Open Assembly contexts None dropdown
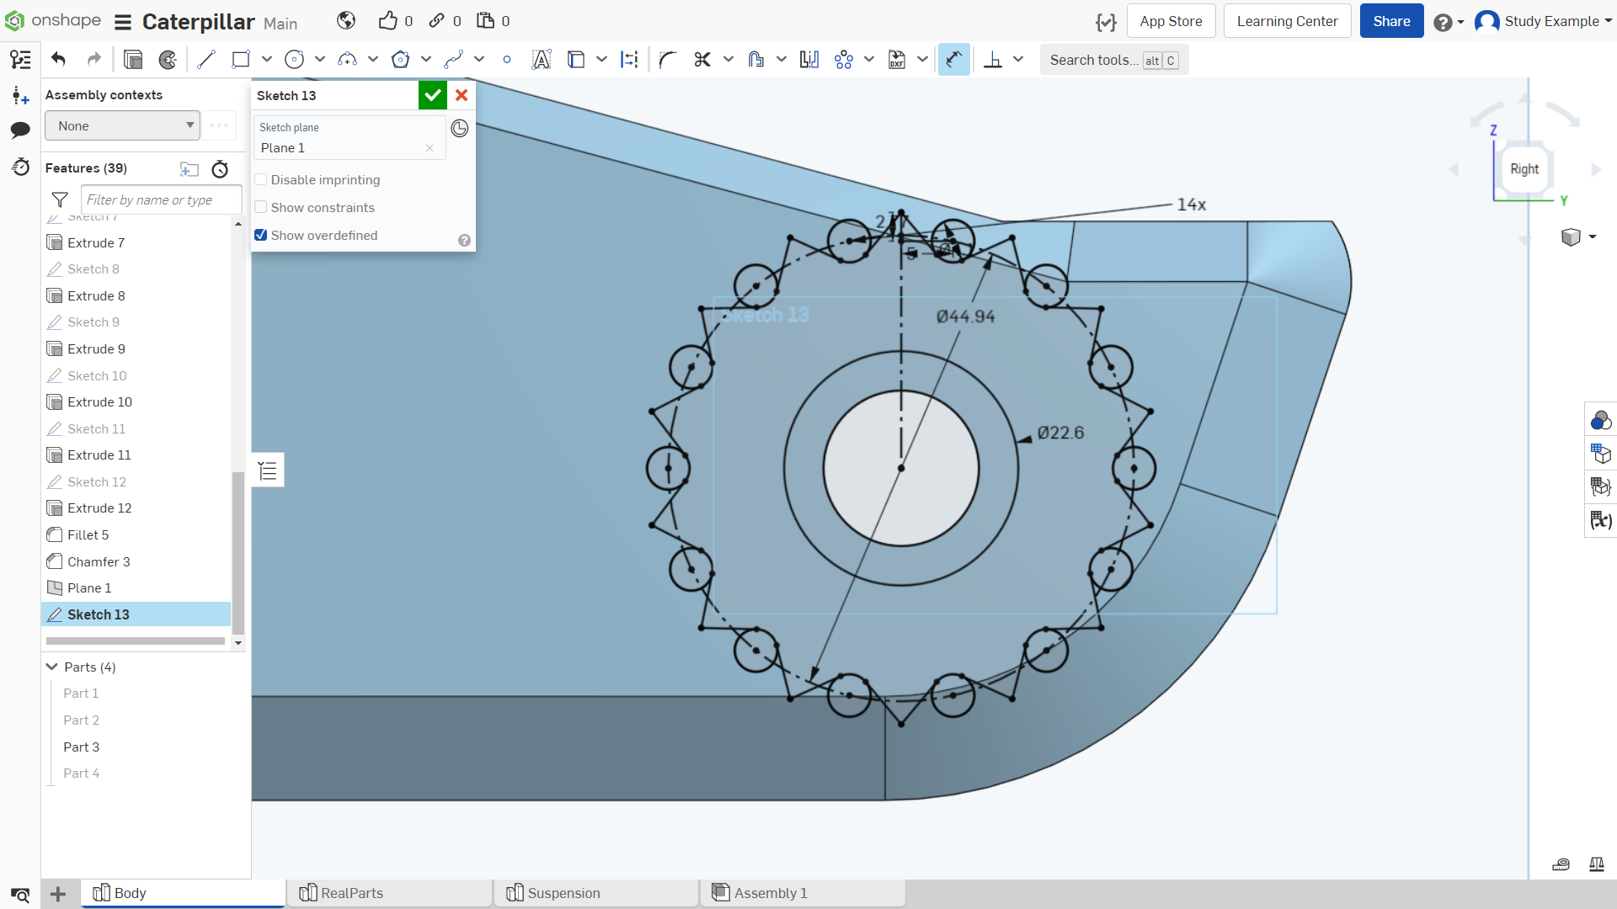Image resolution: width=1617 pixels, height=909 pixels. pyautogui.click(x=123, y=125)
